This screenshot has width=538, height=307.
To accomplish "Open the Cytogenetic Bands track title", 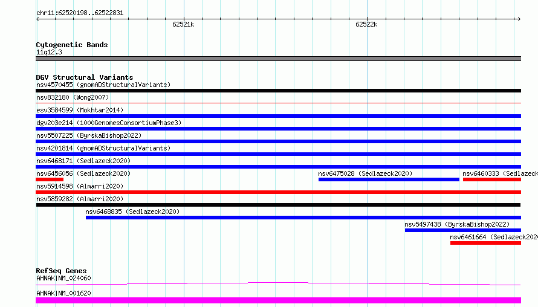I will click(72, 45).
